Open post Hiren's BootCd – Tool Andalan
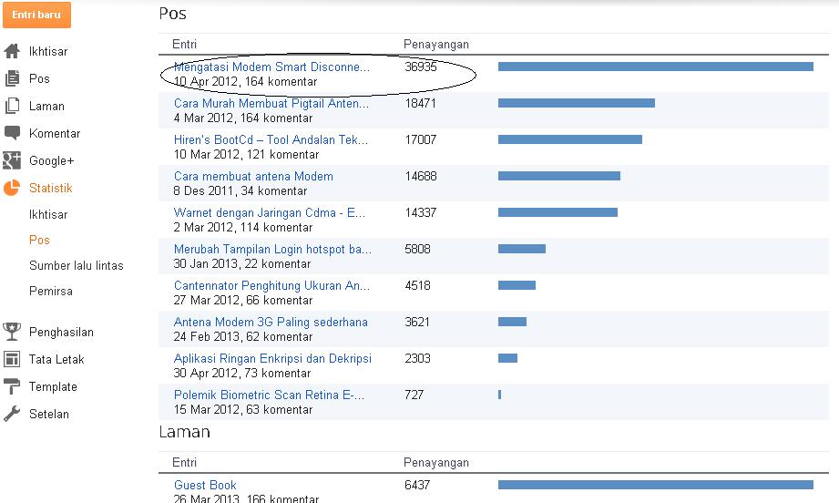839x503 pixels. [x=271, y=139]
